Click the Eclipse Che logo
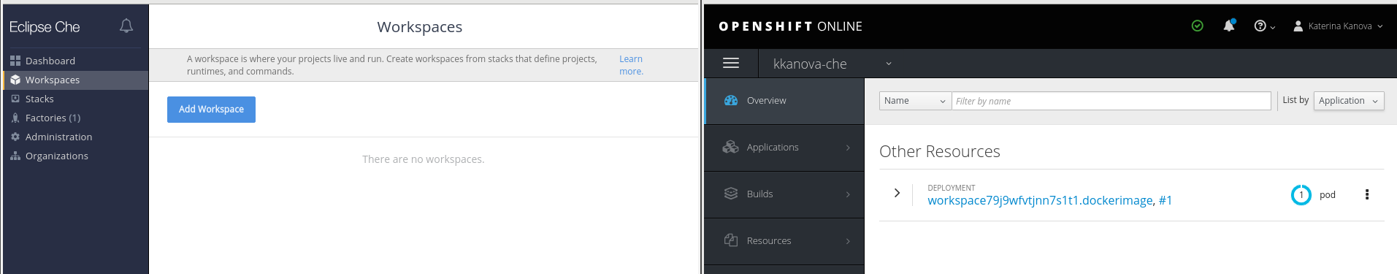This screenshot has height=274, width=1397. (45, 27)
